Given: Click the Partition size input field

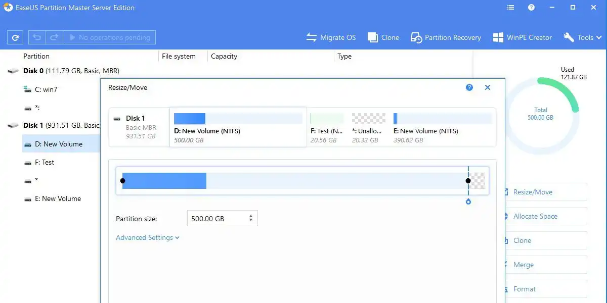Looking at the screenshot, I should (216, 219).
